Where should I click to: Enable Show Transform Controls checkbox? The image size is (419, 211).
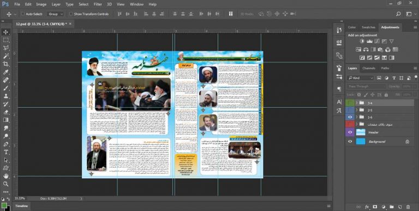coord(71,14)
